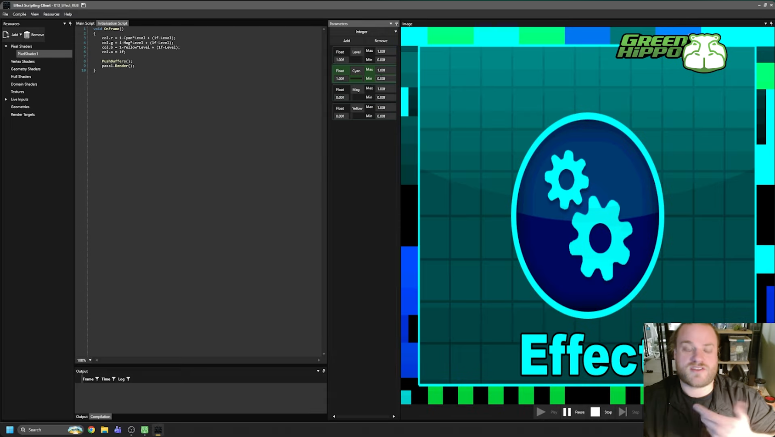Screen dimensions: 775x437
Task: Click the Level parameter name field
Action: coord(356,52)
